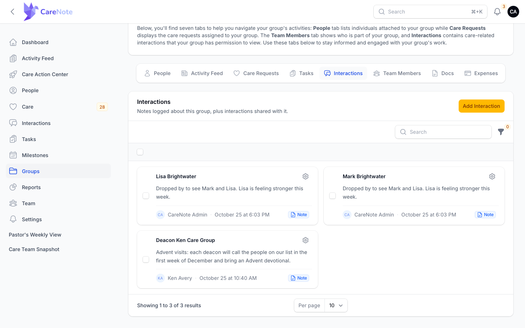Check the Deacon Ken Care Group checkbox
The height and width of the screenshot is (328, 525).
[146, 259]
